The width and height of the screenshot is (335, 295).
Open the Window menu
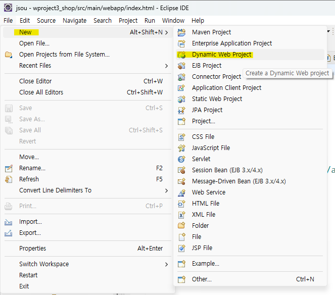pyautogui.click(x=173, y=21)
